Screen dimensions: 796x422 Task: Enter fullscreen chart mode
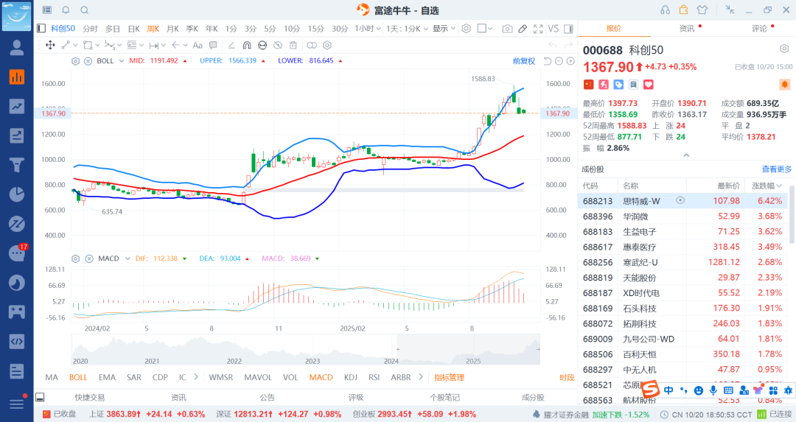click(x=538, y=29)
